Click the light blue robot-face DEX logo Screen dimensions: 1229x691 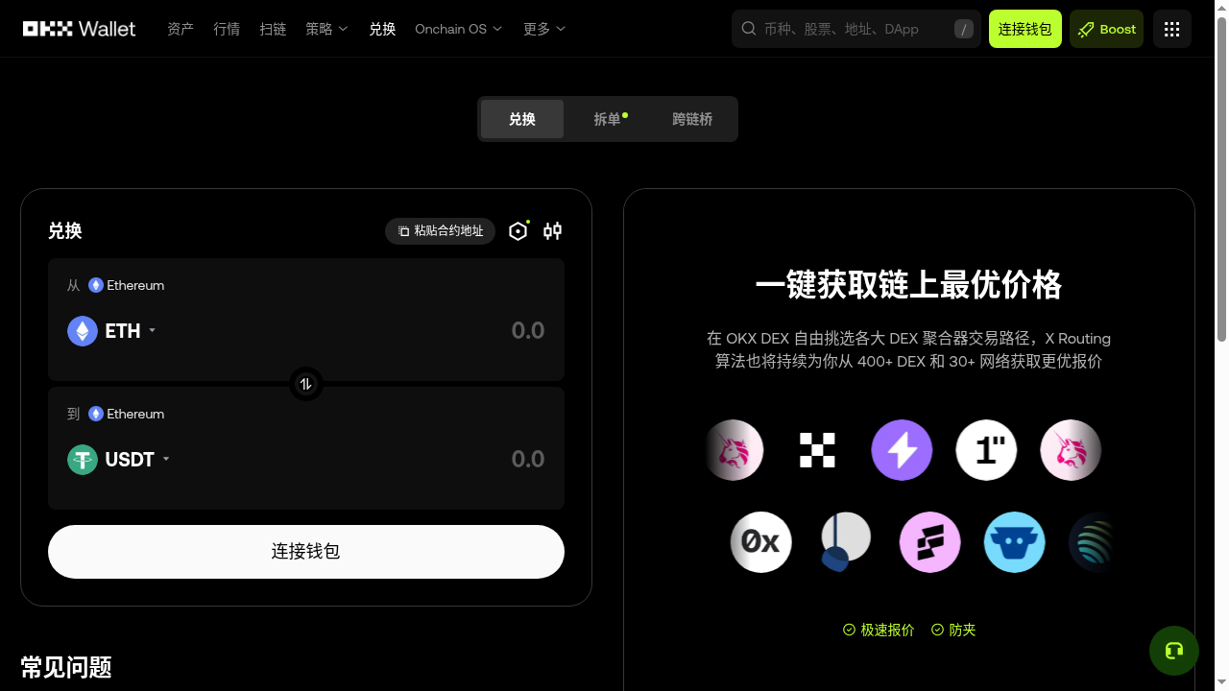[1014, 542]
